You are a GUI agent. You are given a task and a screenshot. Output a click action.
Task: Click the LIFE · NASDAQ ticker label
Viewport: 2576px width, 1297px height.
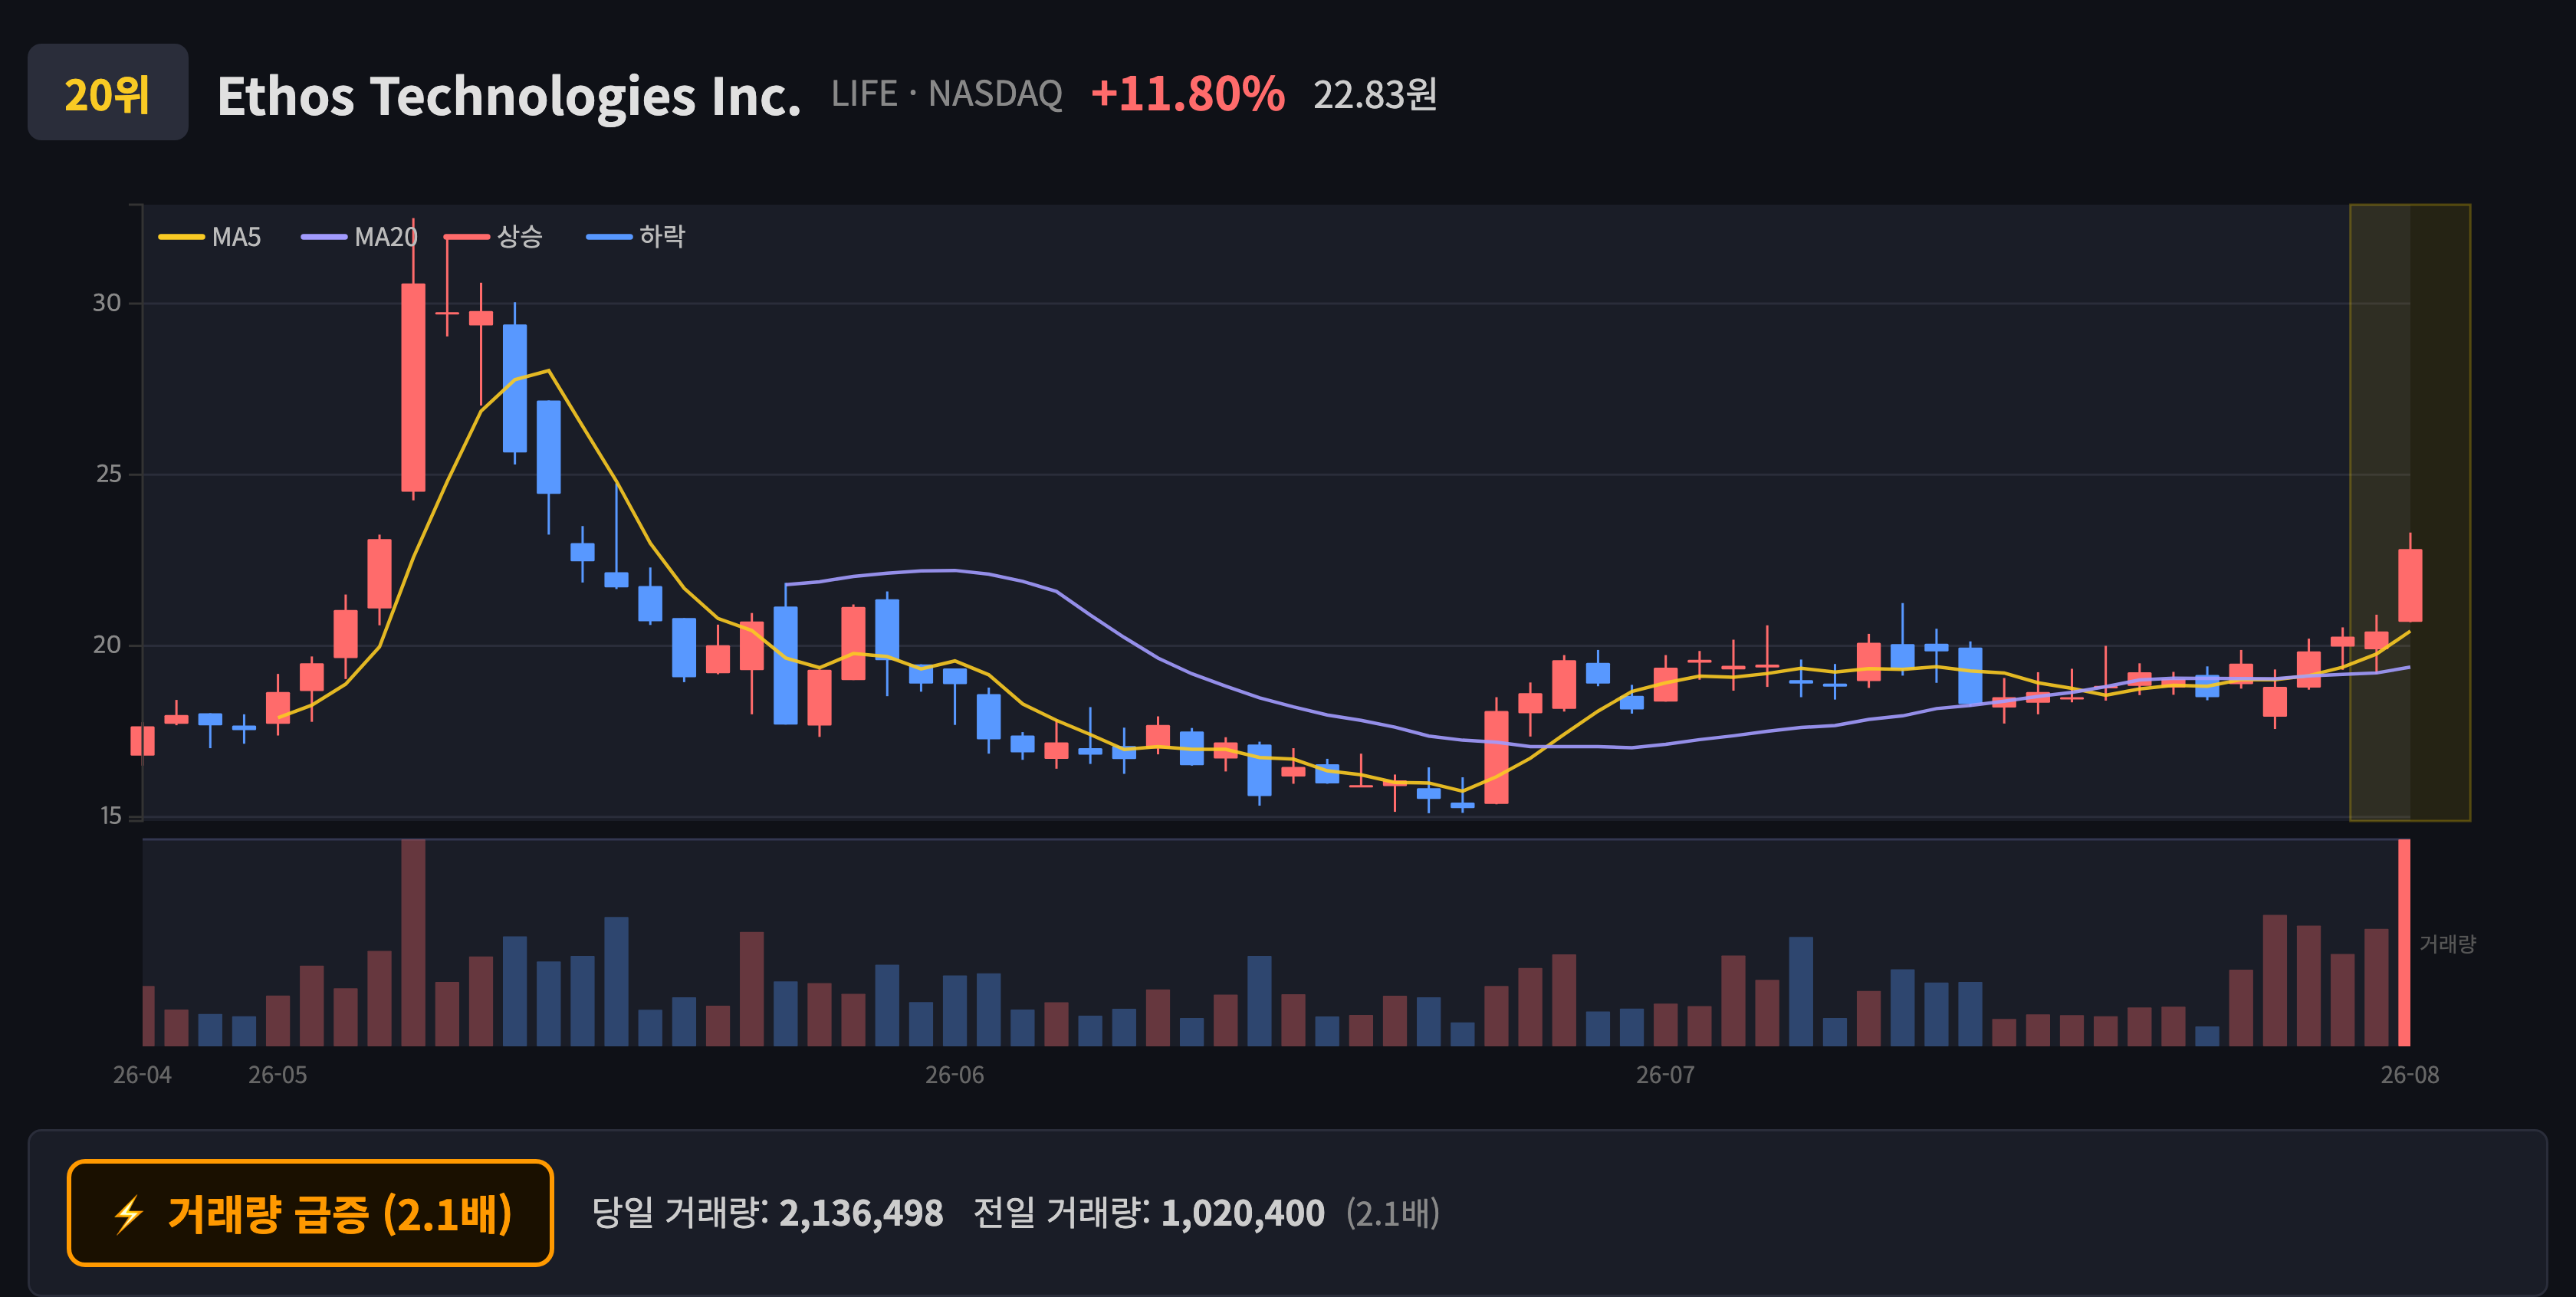coord(946,94)
